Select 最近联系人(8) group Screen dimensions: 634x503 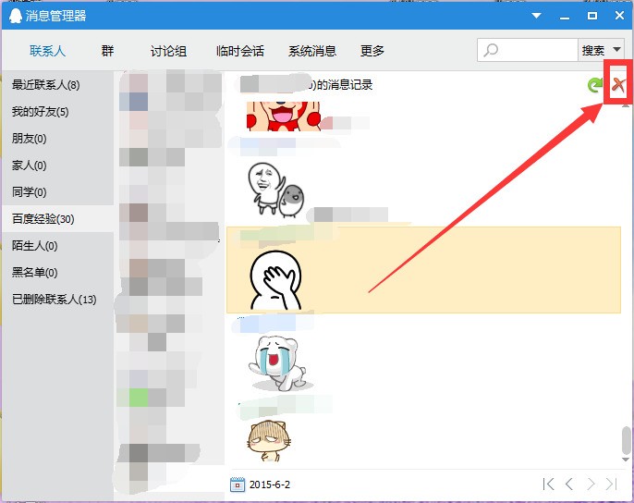tap(57, 84)
